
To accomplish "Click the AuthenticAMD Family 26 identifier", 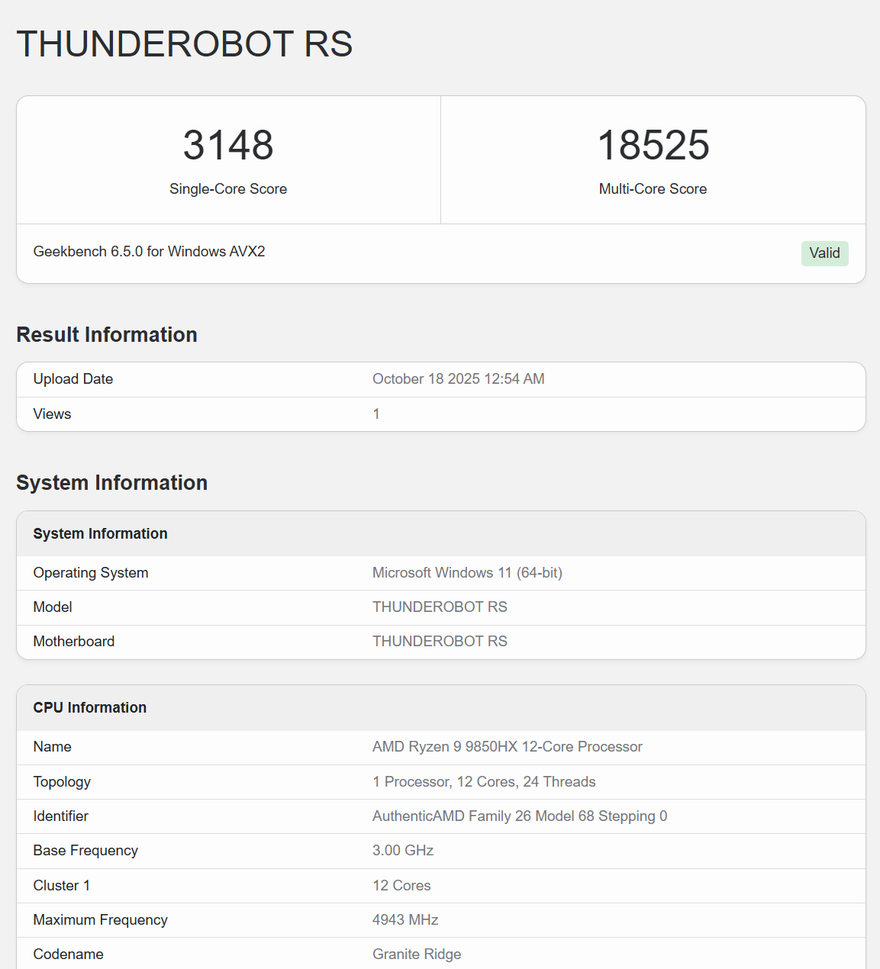I will pyautogui.click(x=519, y=816).
